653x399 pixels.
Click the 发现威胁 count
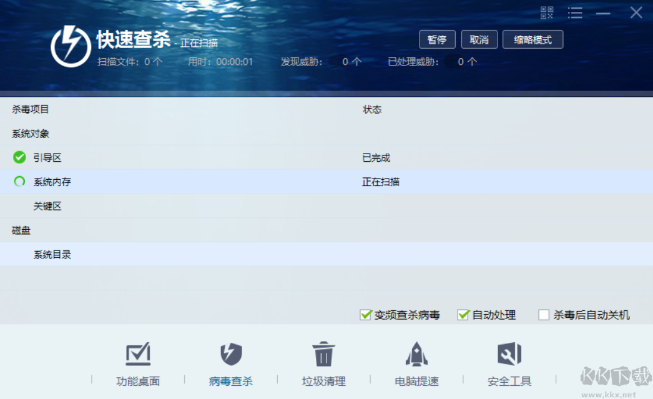pos(351,62)
